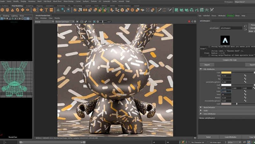Click the input field showing 44
255x144 pixels.
click(226, 95)
